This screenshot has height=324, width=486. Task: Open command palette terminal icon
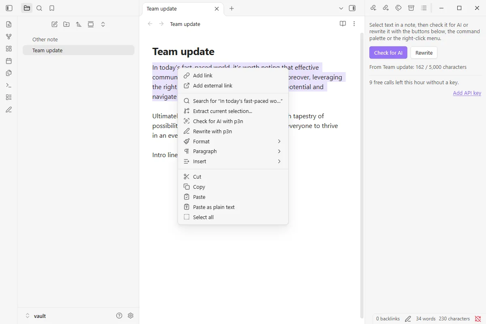[x=9, y=85]
